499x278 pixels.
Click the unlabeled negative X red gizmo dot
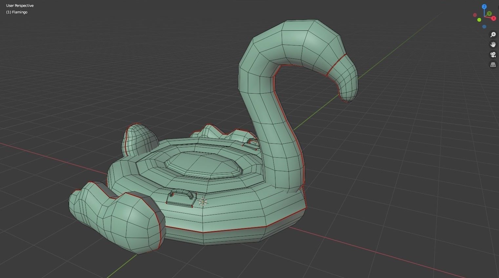(x=475, y=15)
